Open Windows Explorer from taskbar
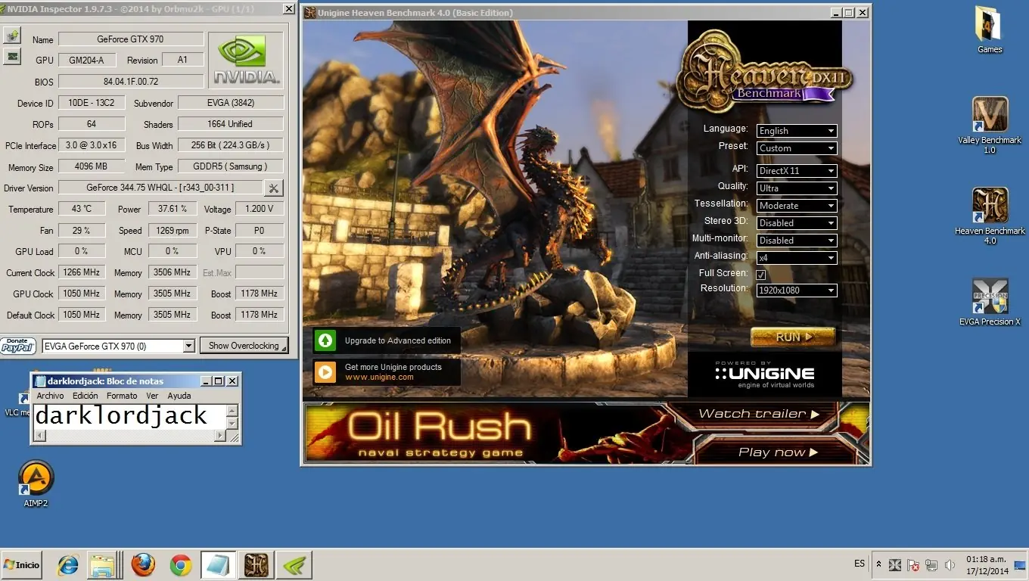Viewport: 1029px width, 581px height. (x=102, y=565)
